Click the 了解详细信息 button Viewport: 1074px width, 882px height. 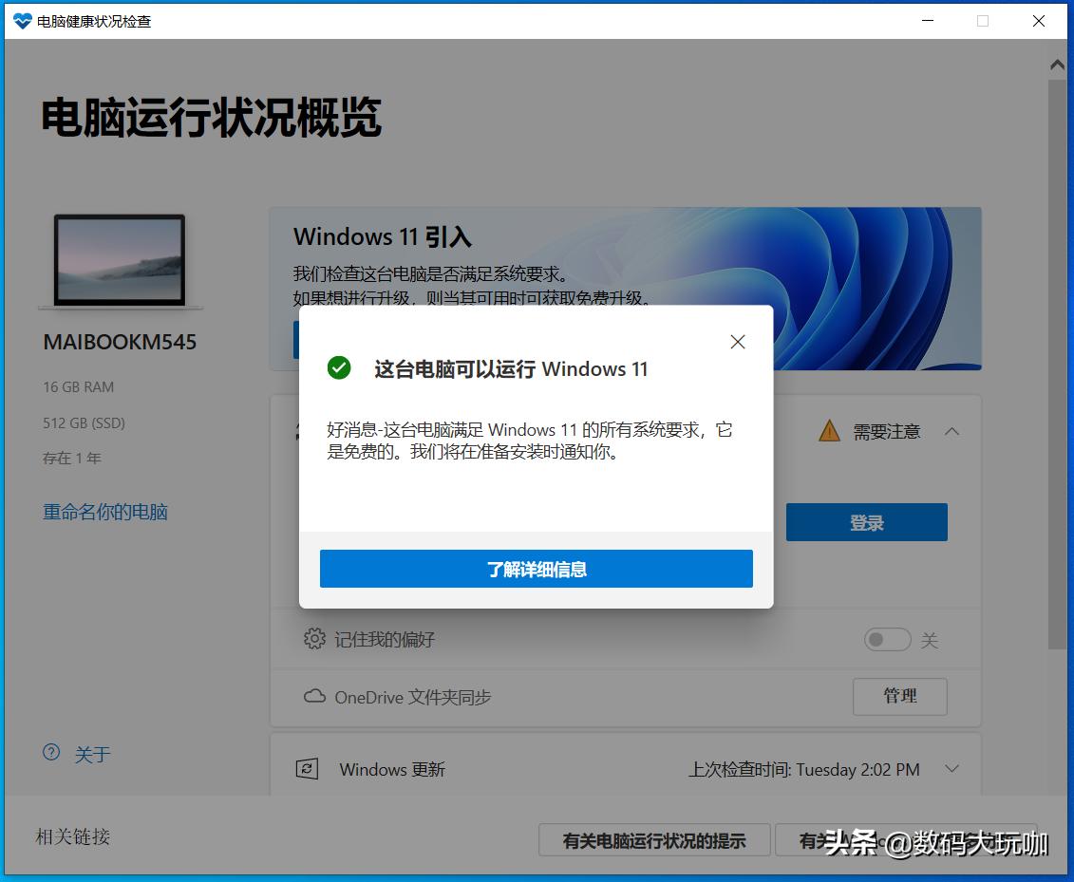point(537,569)
